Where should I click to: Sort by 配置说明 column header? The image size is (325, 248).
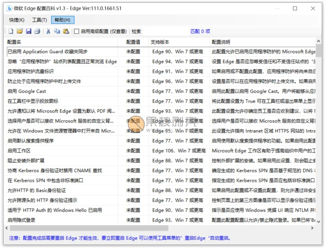coord(262,42)
